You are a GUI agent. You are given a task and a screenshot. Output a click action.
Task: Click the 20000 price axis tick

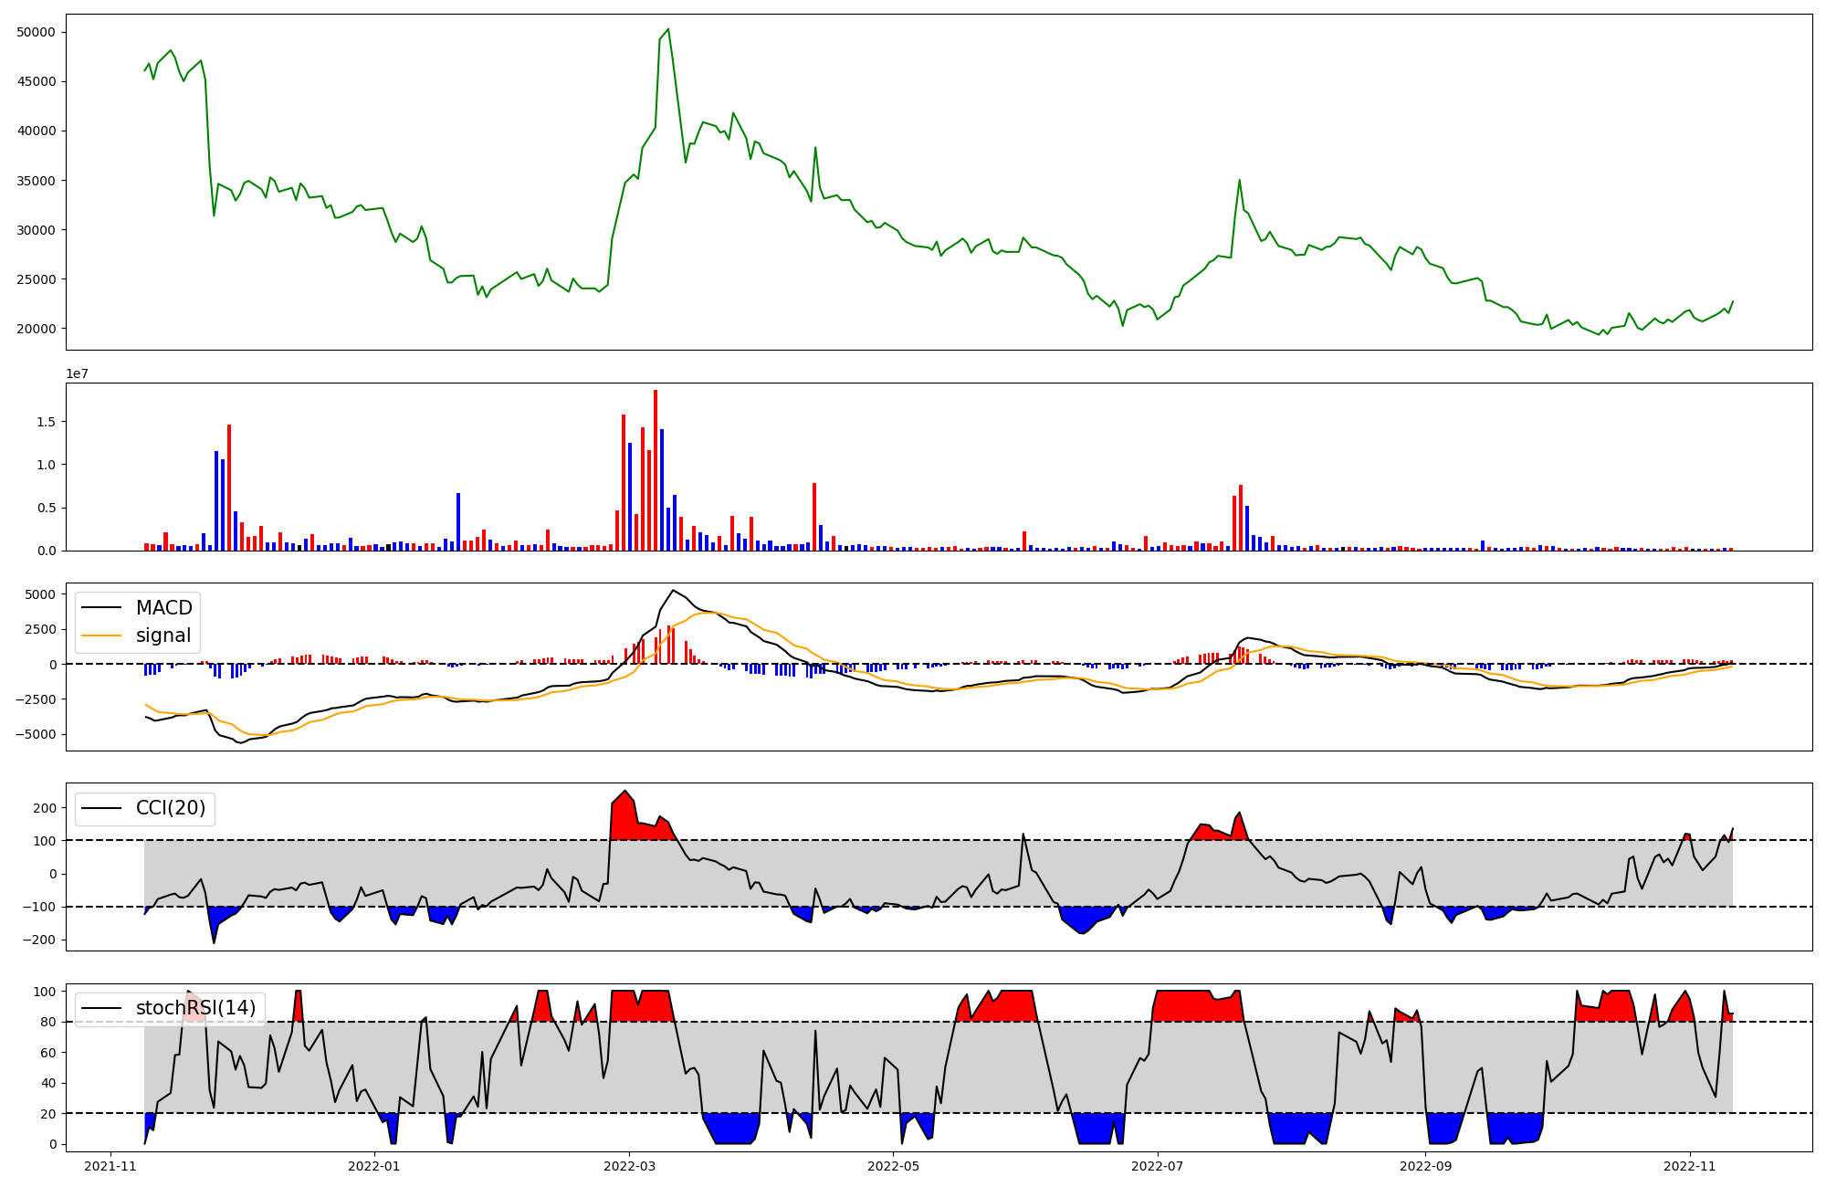pyautogui.click(x=37, y=329)
